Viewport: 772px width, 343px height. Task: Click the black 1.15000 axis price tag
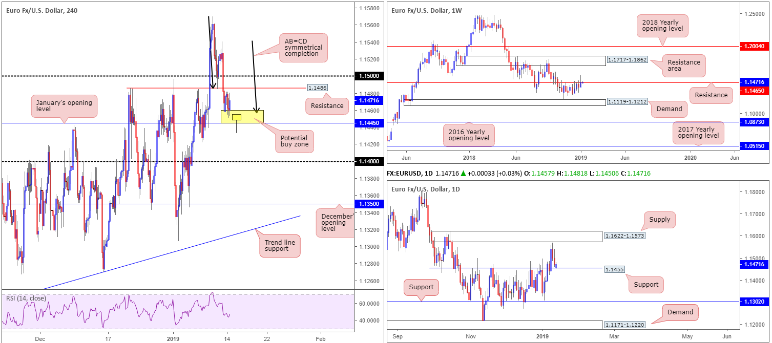click(368, 76)
